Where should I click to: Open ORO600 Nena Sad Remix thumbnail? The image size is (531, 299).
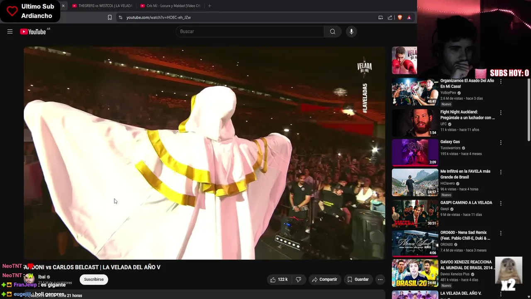point(415,243)
